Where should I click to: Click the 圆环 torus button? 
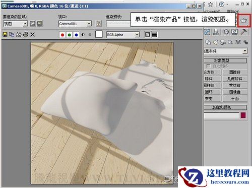pyautogui.click(x=213, y=92)
